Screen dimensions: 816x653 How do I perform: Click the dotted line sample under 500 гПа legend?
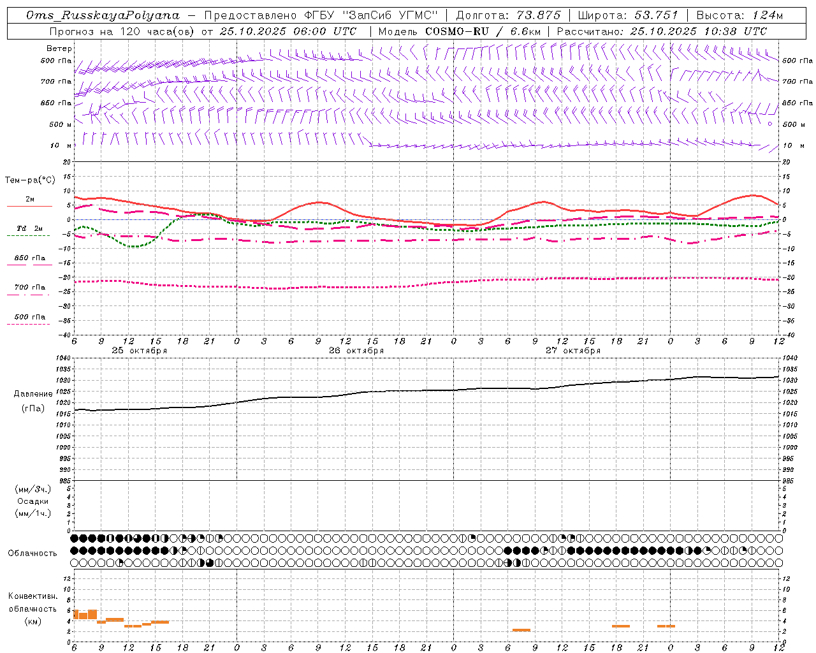click(x=29, y=324)
